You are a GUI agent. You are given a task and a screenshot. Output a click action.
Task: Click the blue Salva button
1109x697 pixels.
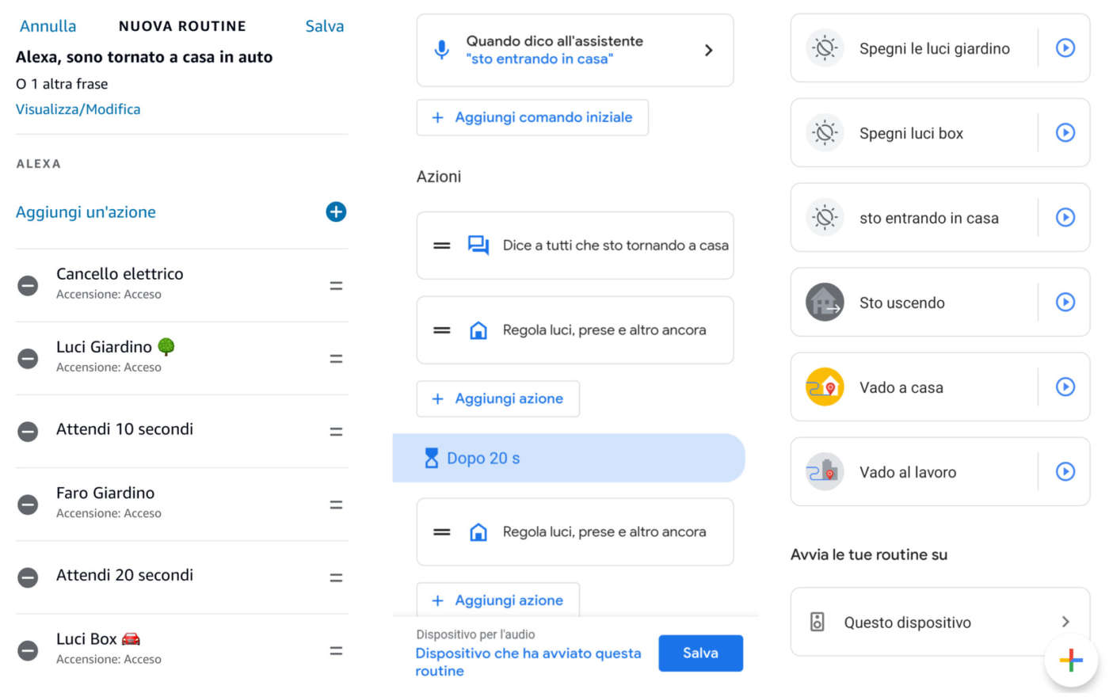(700, 653)
